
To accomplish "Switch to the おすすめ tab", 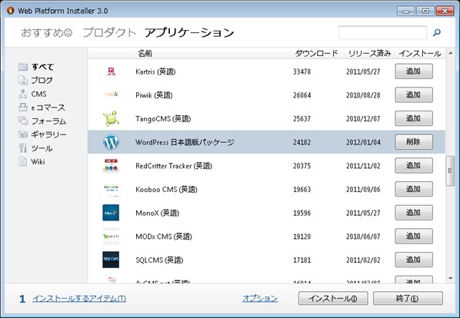I will click(46, 32).
